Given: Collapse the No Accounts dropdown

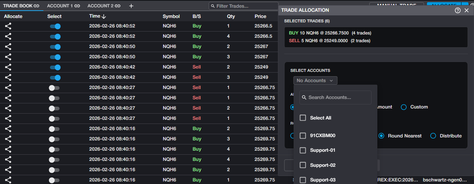Looking at the screenshot, I should (x=315, y=81).
